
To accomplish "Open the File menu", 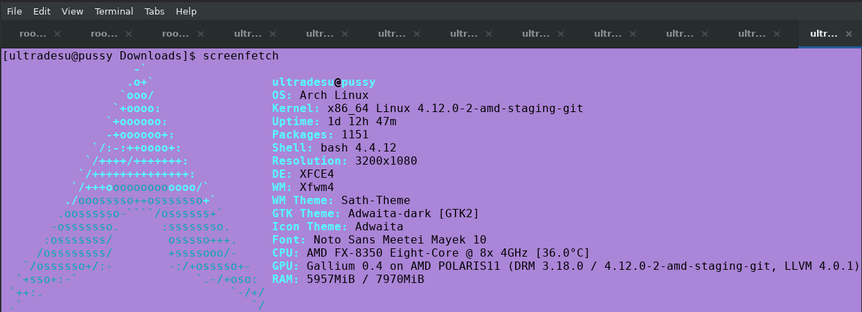I will [x=14, y=12].
